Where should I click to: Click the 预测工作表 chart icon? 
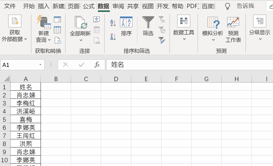[233, 22]
